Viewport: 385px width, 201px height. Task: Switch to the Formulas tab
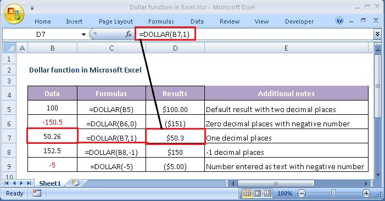point(161,21)
